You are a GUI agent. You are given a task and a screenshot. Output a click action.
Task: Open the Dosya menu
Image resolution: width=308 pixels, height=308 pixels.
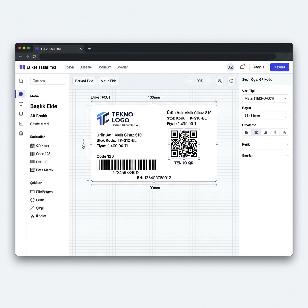pos(69,67)
